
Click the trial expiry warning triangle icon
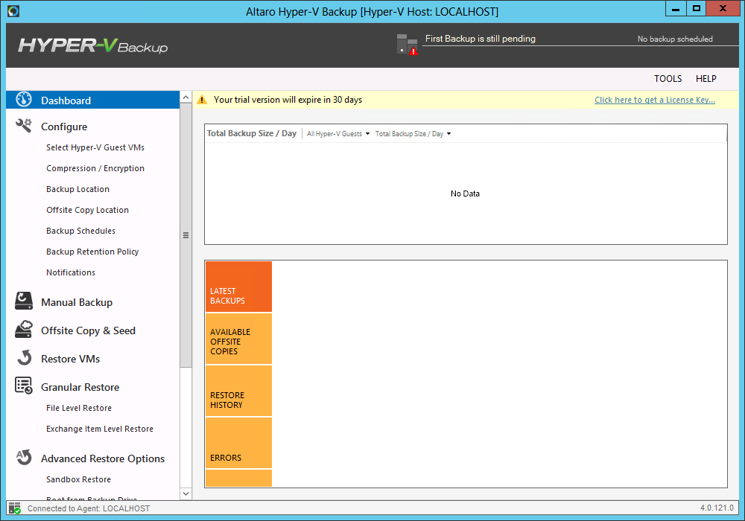point(202,100)
